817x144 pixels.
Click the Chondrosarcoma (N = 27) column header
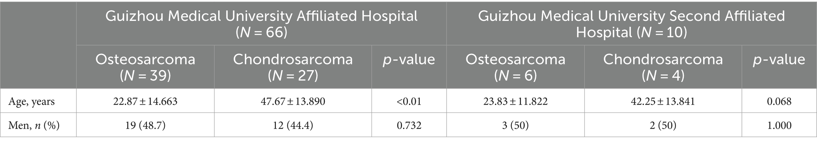293,66
